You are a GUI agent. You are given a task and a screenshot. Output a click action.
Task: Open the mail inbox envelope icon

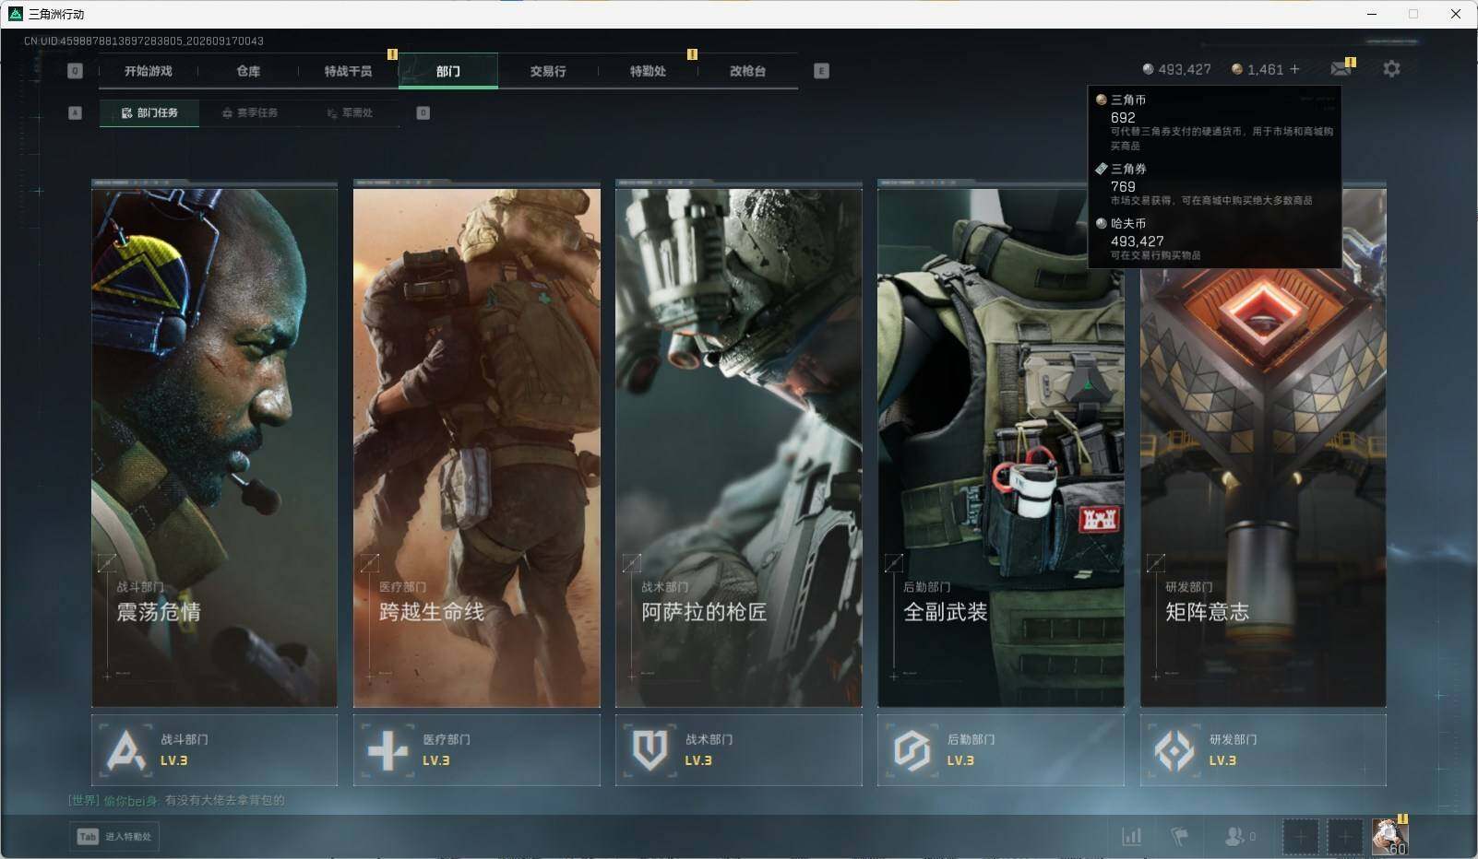[1341, 69]
